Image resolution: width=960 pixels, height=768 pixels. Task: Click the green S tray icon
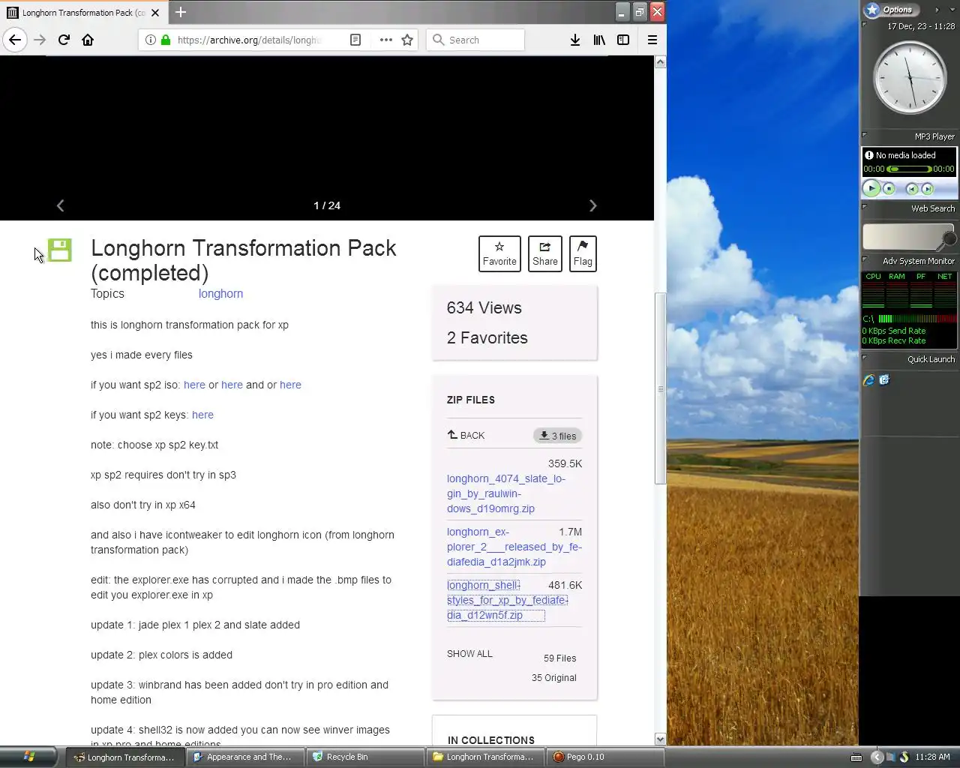pyautogui.click(x=904, y=757)
